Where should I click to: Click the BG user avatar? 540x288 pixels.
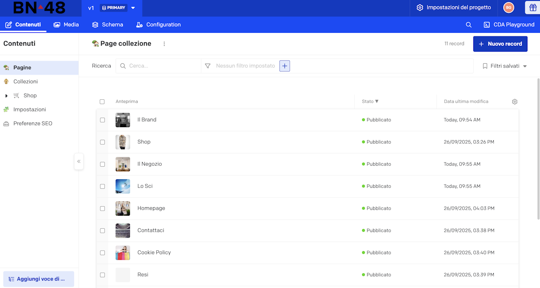click(508, 8)
